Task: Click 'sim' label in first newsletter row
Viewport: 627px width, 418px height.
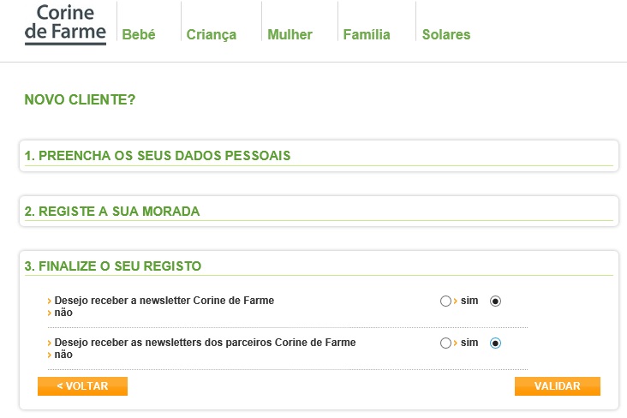Action: [469, 302]
